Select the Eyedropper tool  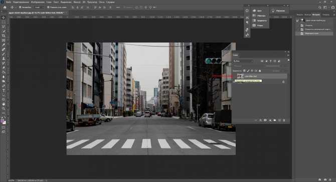(4, 45)
